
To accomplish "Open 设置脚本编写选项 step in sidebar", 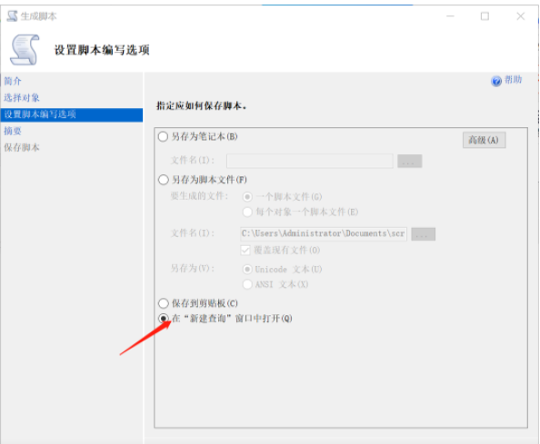I will coord(72,114).
